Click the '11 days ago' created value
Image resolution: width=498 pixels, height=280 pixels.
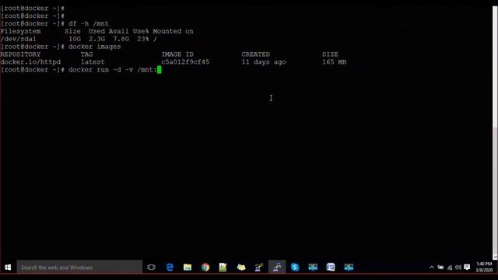tap(264, 62)
